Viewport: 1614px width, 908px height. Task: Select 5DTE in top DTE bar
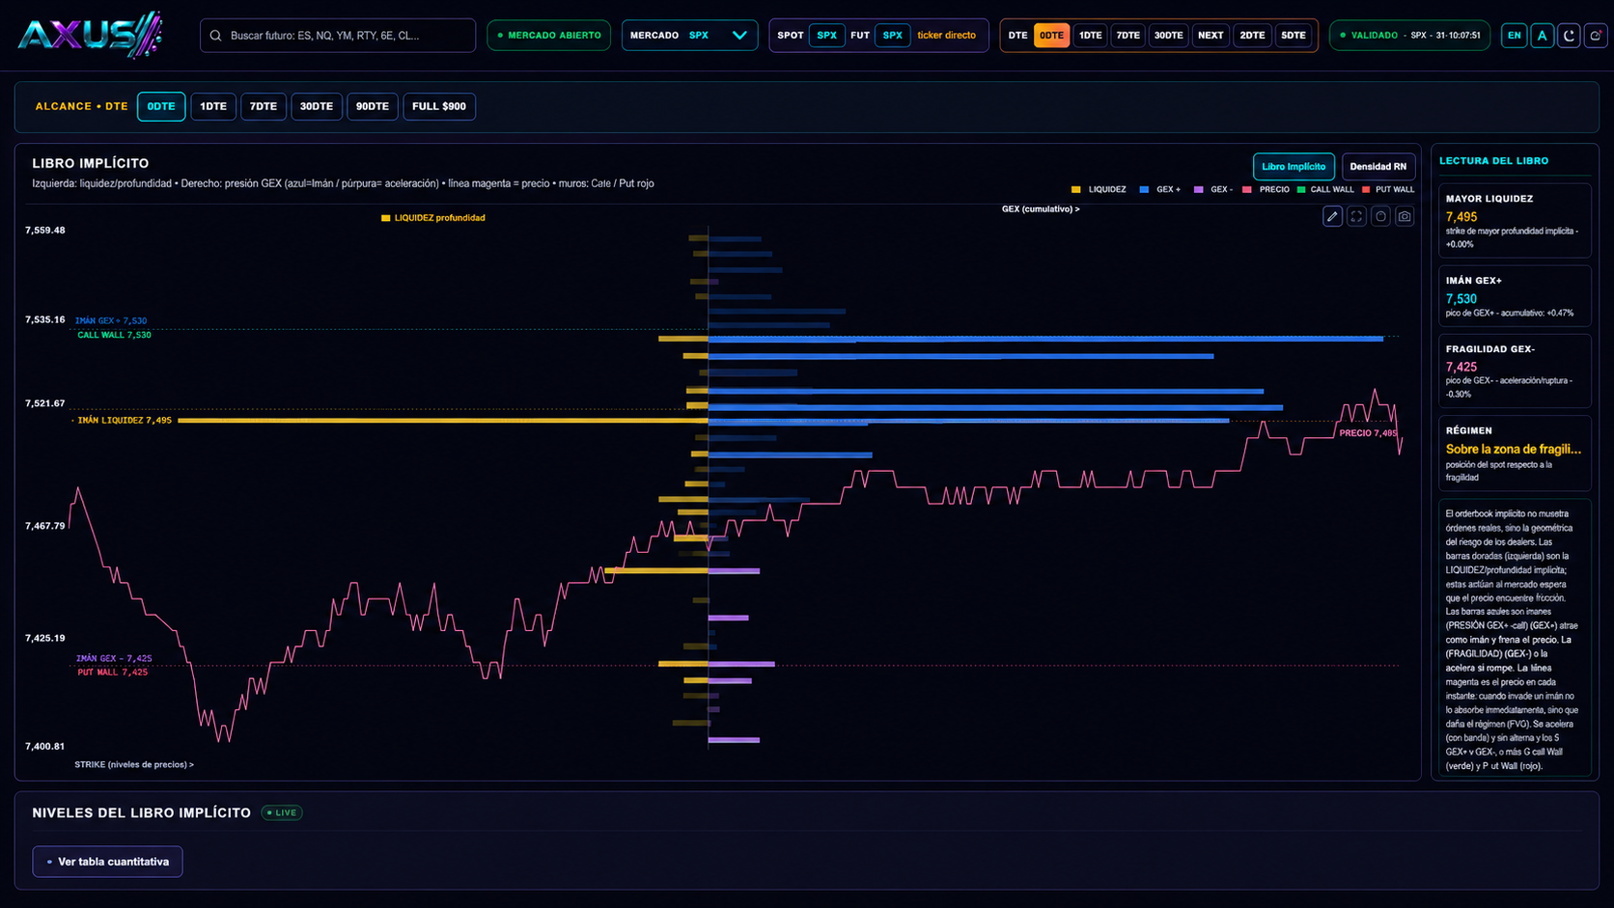coord(1293,36)
